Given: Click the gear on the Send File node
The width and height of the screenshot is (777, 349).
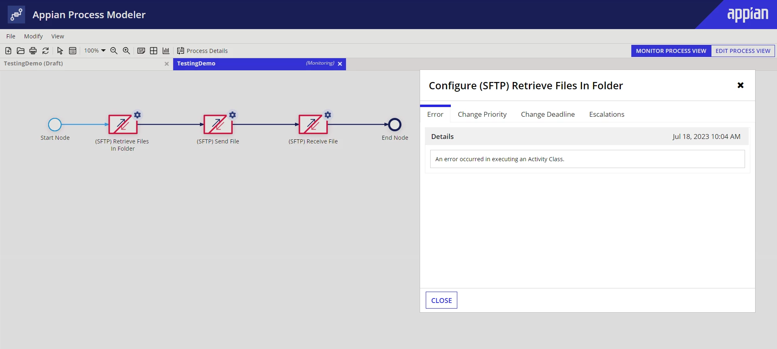Looking at the screenshot, I should click(233, 115).
